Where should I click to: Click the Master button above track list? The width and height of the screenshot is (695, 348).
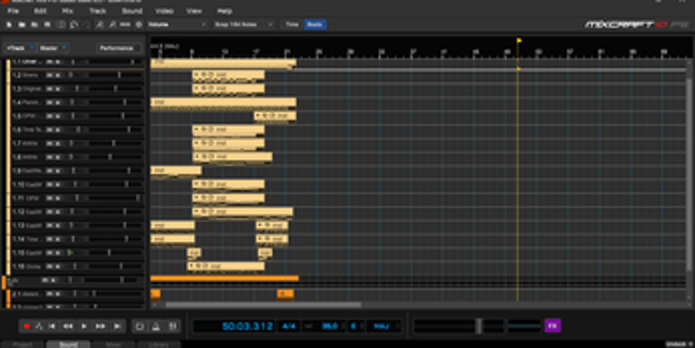(x=50, y=49)
